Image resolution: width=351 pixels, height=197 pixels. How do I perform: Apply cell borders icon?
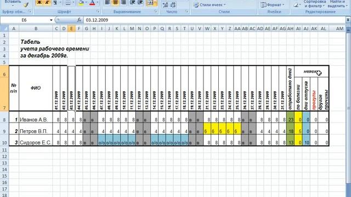pos(68,2)
